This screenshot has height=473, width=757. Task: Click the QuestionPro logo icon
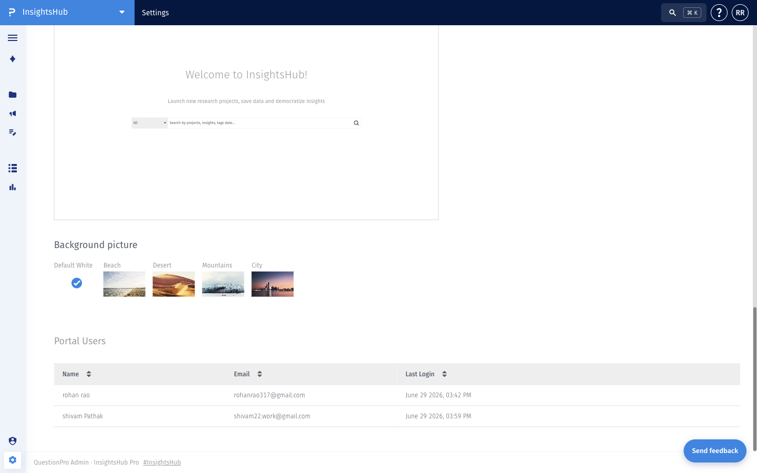12,12
